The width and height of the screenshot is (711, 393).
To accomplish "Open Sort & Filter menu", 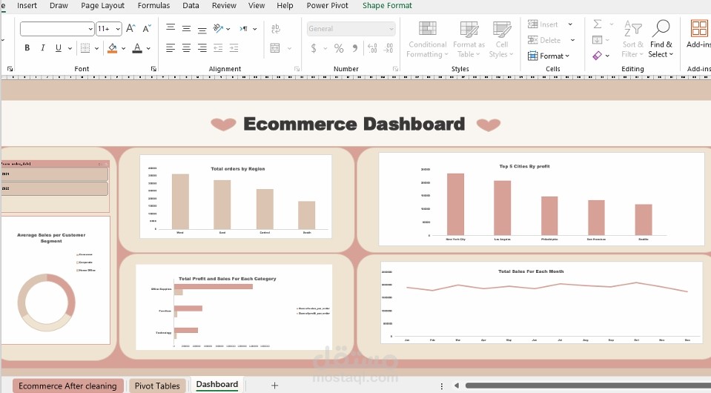I will pos(632,39).
